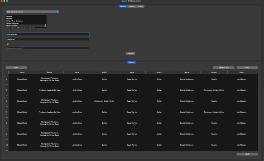Click Janick Gers Guitar cell in row 10
The width and height of the screenshot is (264, 161).
(x=104, y=145)
